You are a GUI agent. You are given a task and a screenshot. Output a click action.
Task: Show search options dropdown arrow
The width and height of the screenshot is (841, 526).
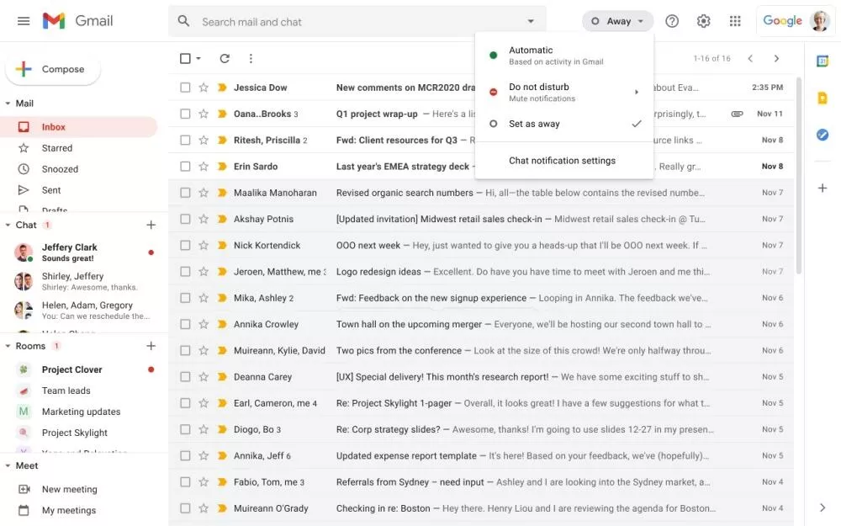pyautogui.click(x=531, y=22)
